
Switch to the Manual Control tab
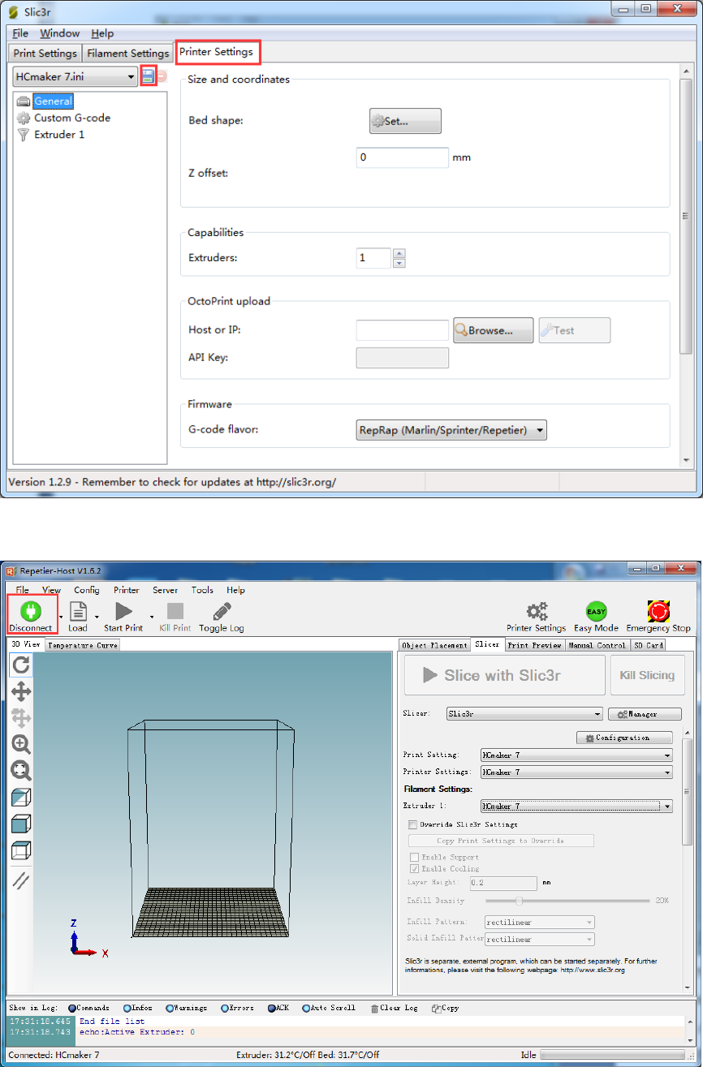click(597, 645)
